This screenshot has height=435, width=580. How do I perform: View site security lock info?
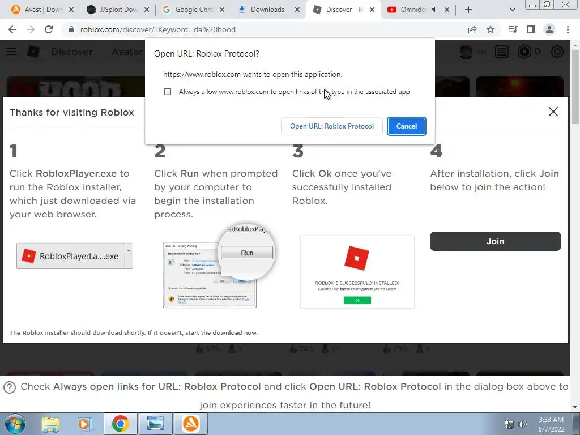tap(71, 29)
